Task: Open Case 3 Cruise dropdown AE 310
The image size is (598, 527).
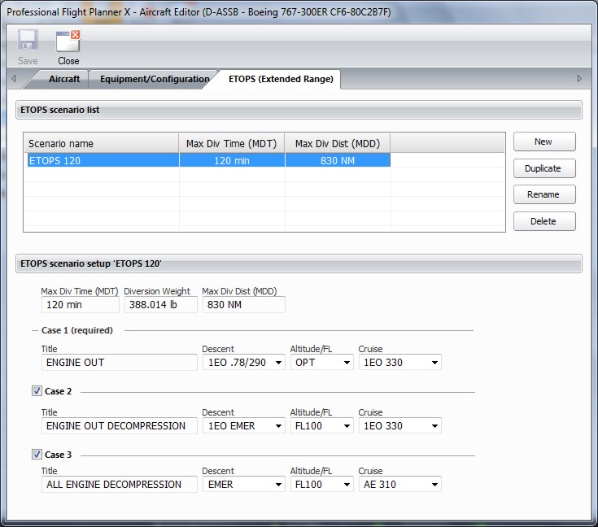Action: [400, 484]
